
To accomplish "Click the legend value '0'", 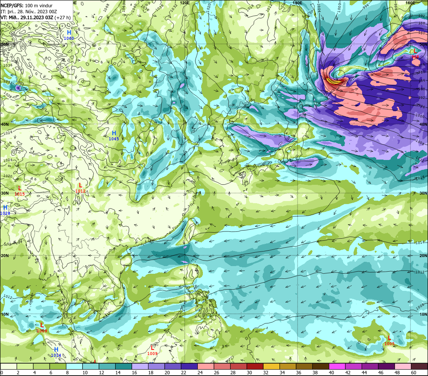I will coord(2,373).
